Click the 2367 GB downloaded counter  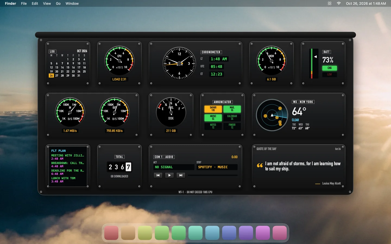tap(119, 167)
